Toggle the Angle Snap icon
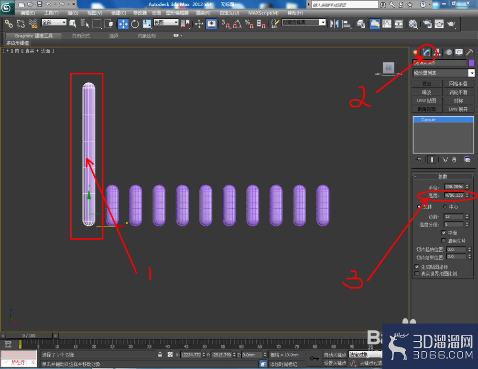Screen dimensions: 478x369 (x=238, y=24)
